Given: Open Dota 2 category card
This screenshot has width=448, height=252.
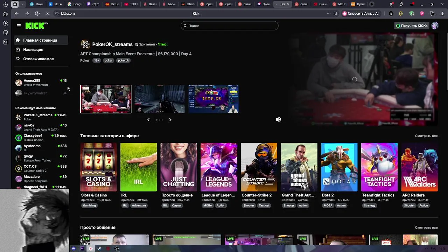Looking at the screenshot, I should click(339, 167).
